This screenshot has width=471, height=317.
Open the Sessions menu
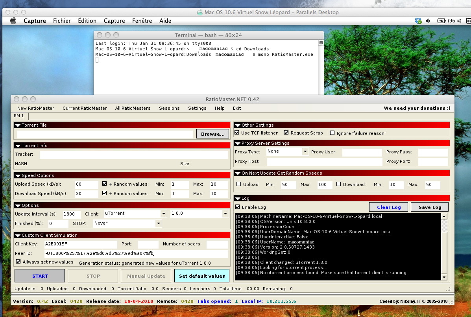169,108
